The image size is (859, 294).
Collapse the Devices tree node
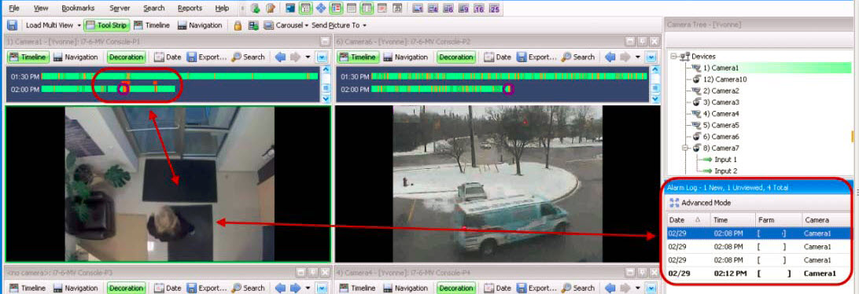pos(674,57)
